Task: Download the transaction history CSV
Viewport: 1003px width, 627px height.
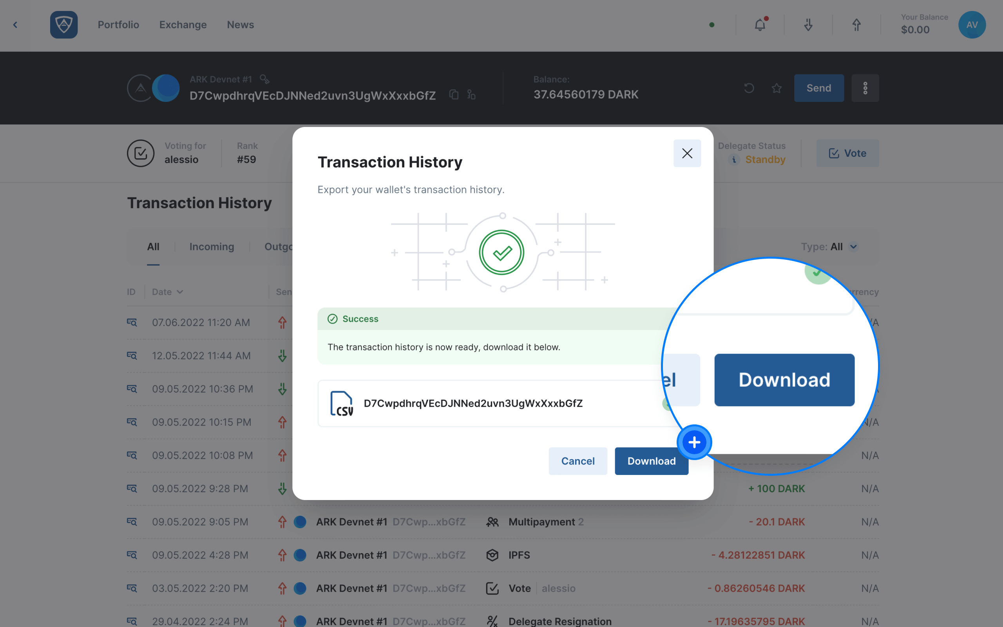Action: click(652, 461)
